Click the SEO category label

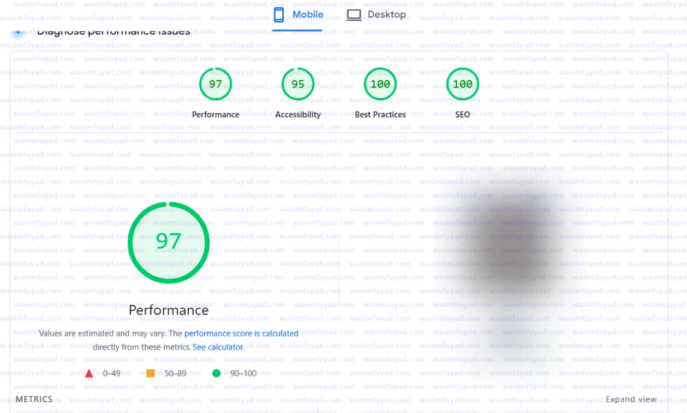click(463, 115)
